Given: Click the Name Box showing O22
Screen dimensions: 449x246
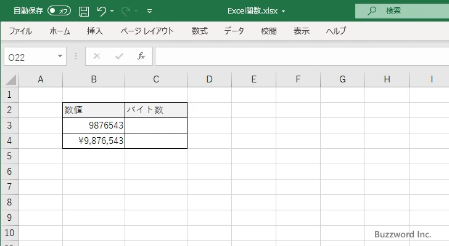Looking at the screenshot, I should tap(30, 57).
